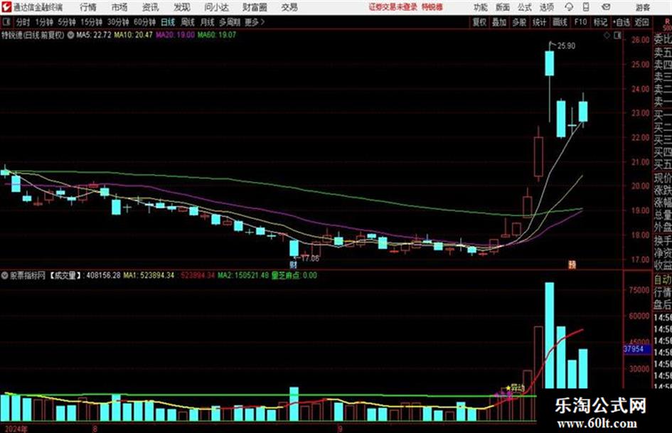
Task: Click the purple MA20: 19.00 label
Action: pyautogui.click(x=175, y=35)
